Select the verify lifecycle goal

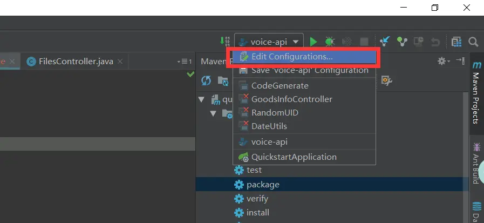point(257,199)
